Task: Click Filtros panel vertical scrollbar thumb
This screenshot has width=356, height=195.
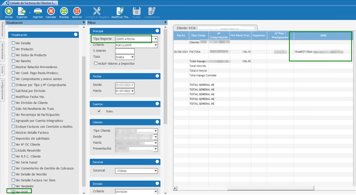Action: [x=165, y=77]
